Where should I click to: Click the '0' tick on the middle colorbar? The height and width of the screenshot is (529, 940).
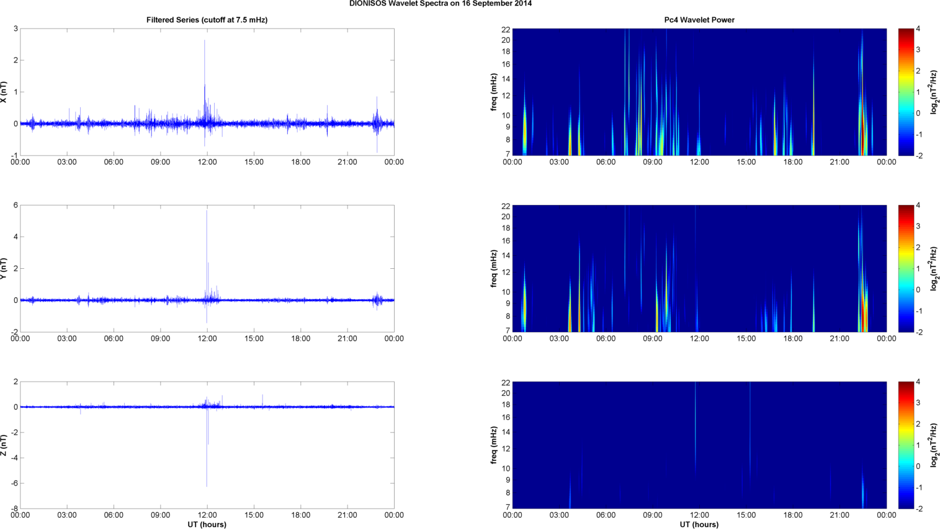(x=918, y=290)
